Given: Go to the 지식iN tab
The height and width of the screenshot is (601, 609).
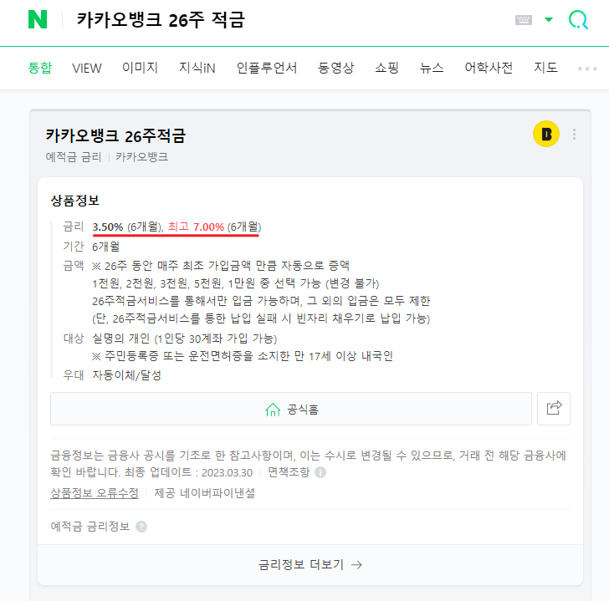Looking at the screenshot, I should (x=197, y=68).
